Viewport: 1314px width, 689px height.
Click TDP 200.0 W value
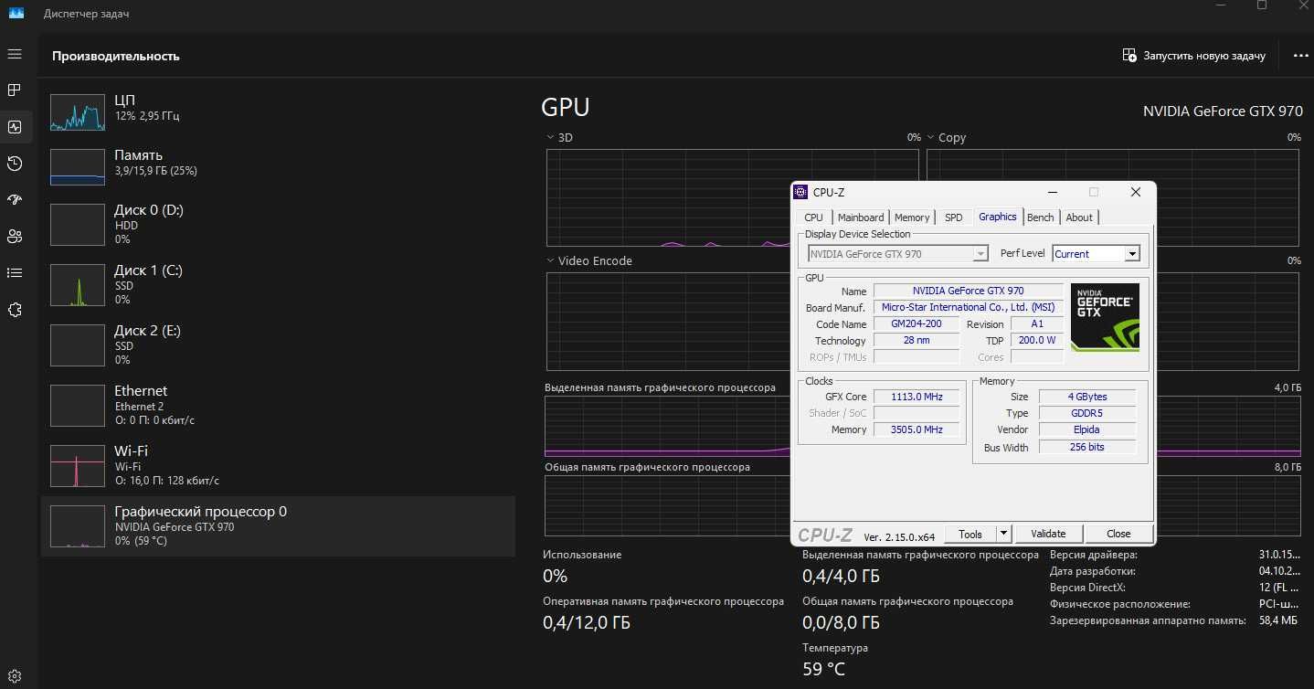(x=1037, y=340)
